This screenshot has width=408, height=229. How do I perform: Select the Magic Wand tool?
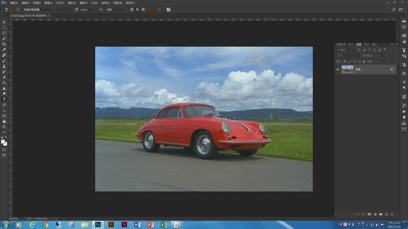point(4,38)
